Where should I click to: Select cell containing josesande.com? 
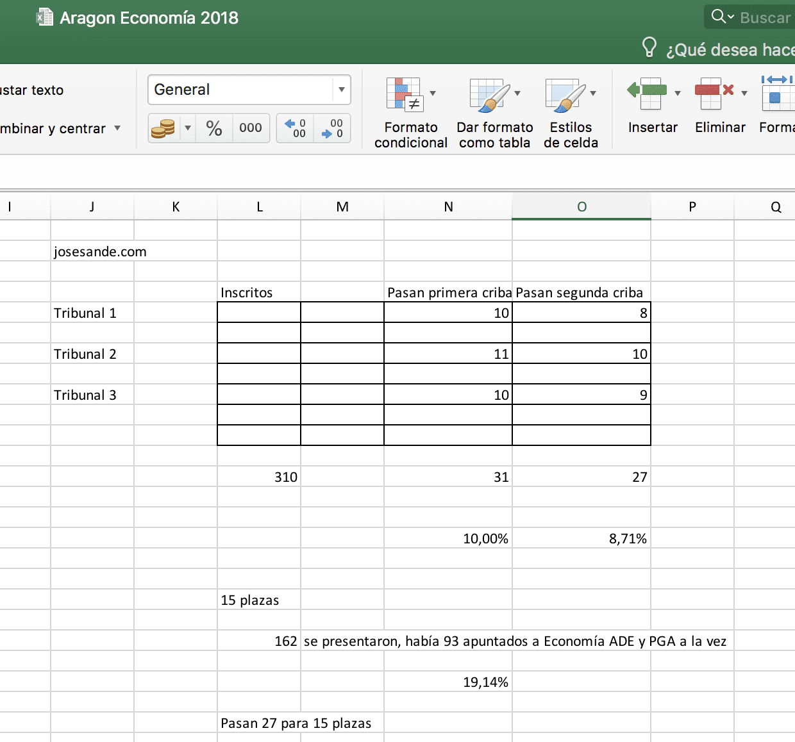92,251
